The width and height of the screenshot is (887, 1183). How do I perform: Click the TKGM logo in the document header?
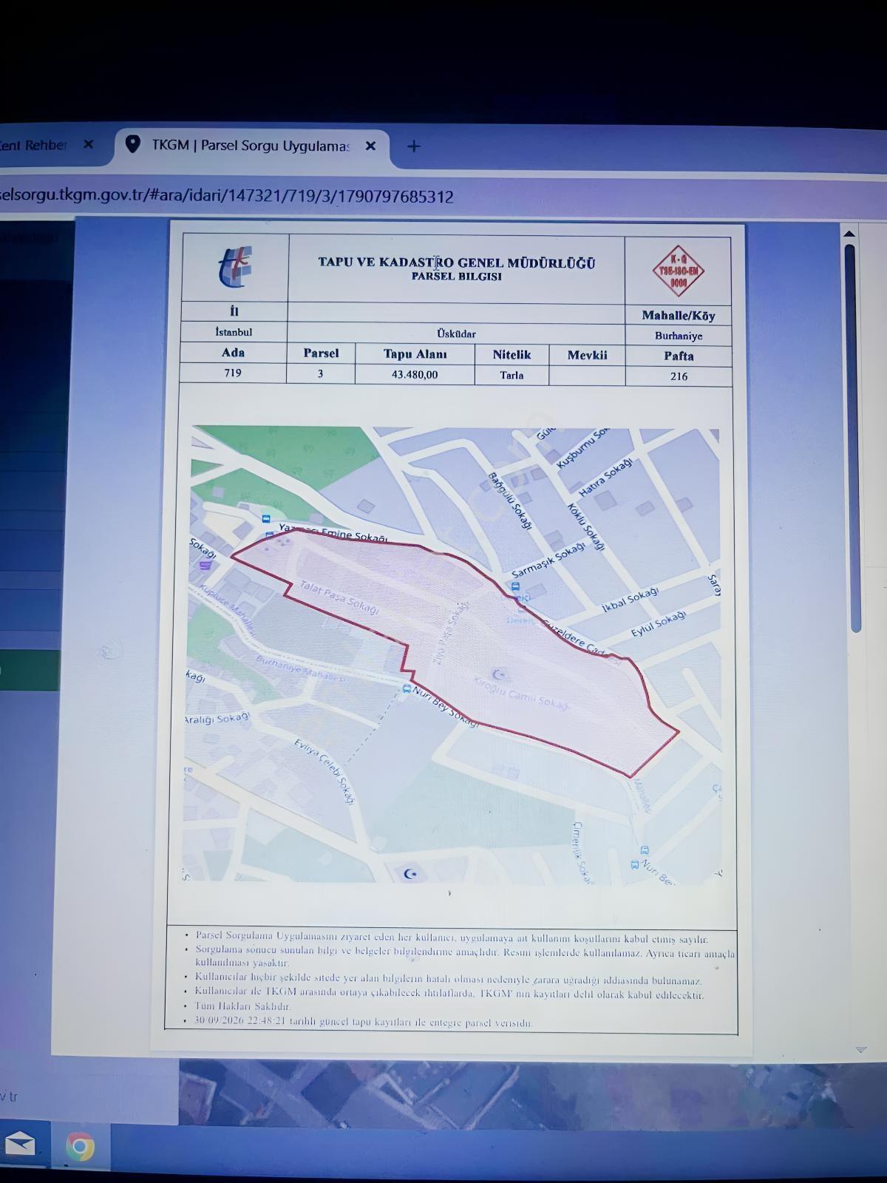[x=236, y=267]
